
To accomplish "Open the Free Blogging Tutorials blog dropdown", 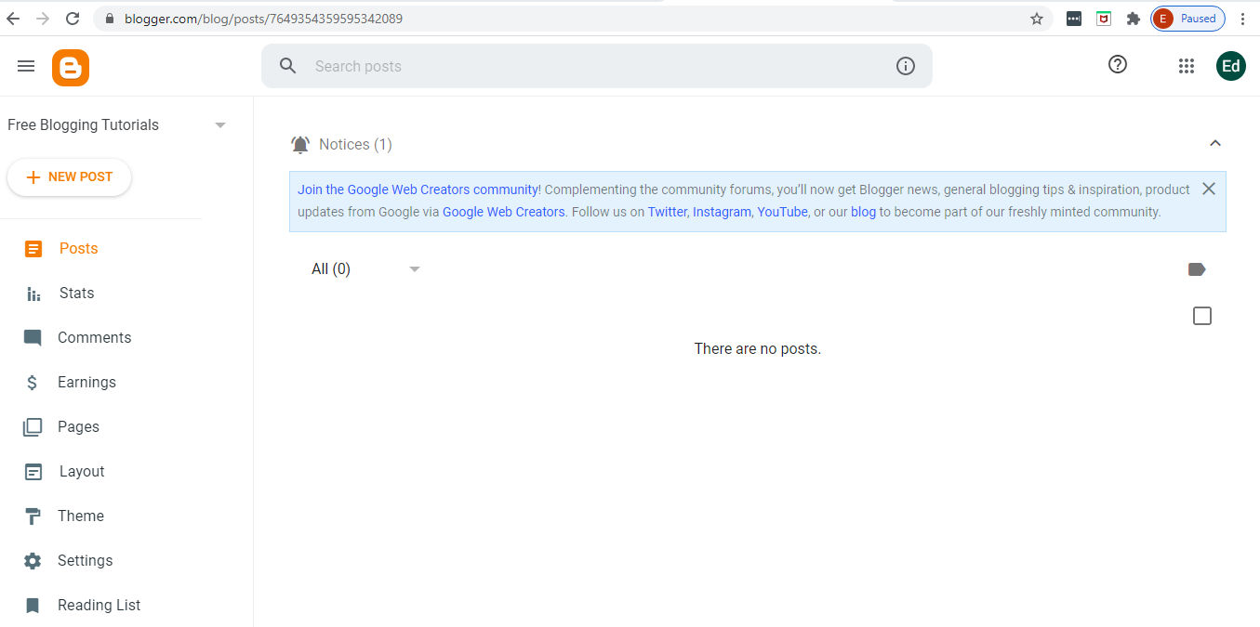I will click(220, 125).
